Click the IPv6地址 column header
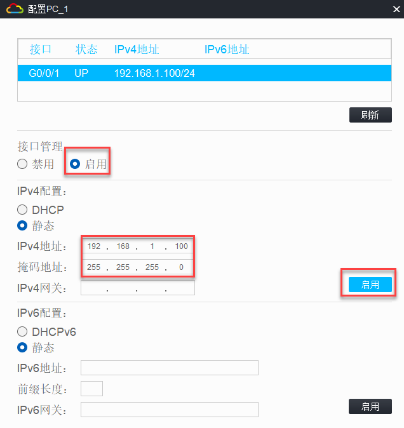The width and height of the screenshot is (404, 428). [227, 50]
